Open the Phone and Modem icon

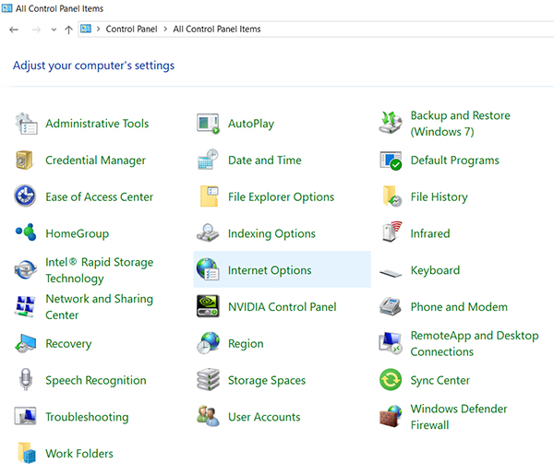point(390,306)
